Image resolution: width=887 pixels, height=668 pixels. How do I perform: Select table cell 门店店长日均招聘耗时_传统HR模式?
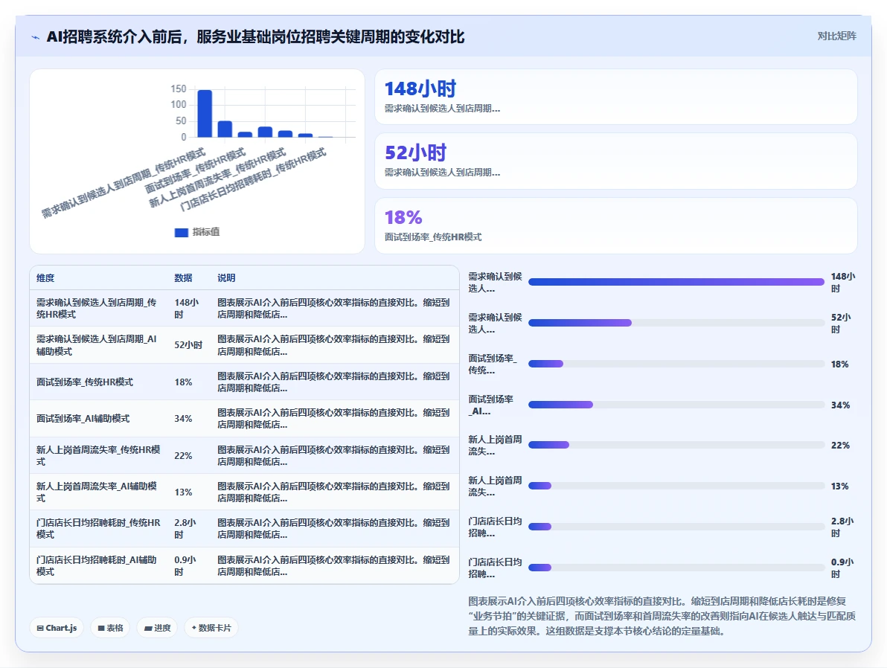(98, 528)
